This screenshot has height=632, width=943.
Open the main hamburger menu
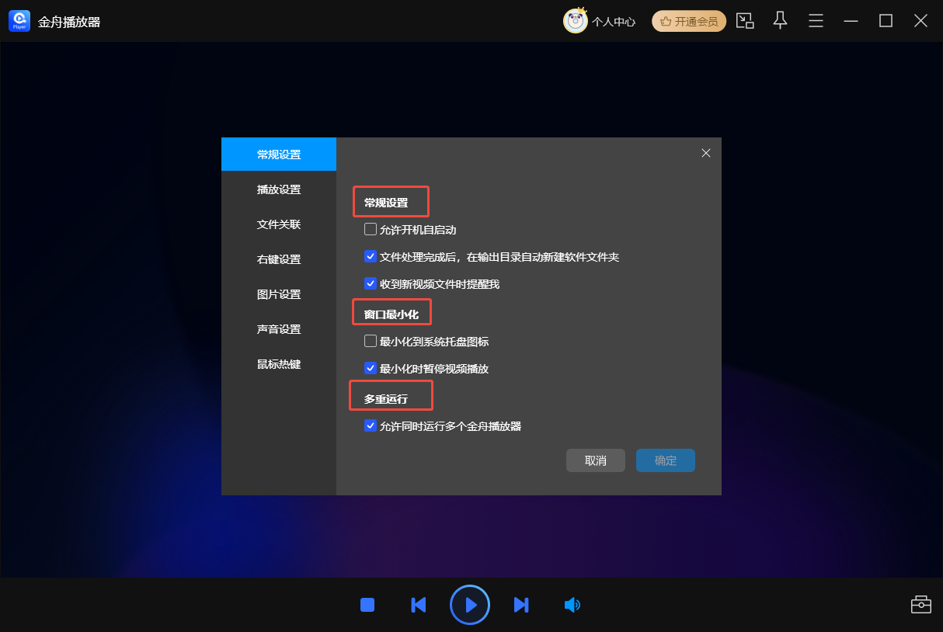(816, 21)
